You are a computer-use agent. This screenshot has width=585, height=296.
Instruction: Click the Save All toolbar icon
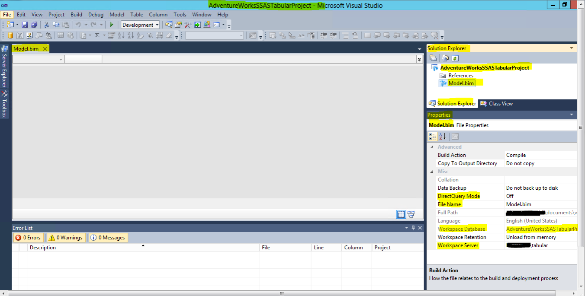(x=34, y=25)
